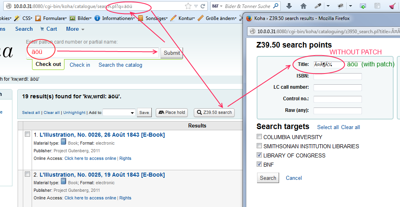Go to browser home via house icon
Screen dimensions: 400x207
coord(303,6)
